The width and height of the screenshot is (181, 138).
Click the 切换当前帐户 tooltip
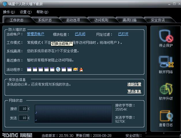(x=62, y=44)
